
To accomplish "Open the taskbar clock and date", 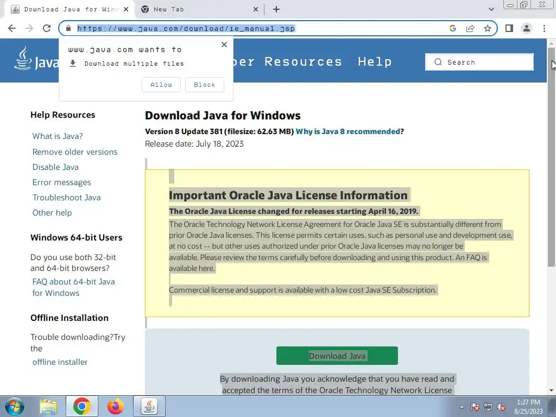I will pos(528,407).
